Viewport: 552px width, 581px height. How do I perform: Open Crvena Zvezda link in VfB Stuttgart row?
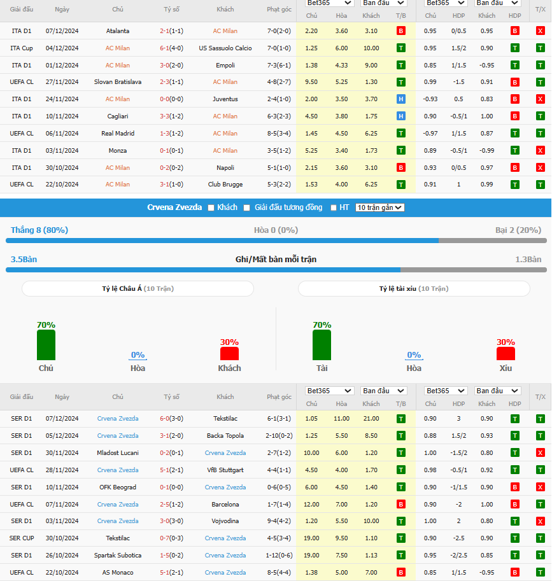point(118,470)
